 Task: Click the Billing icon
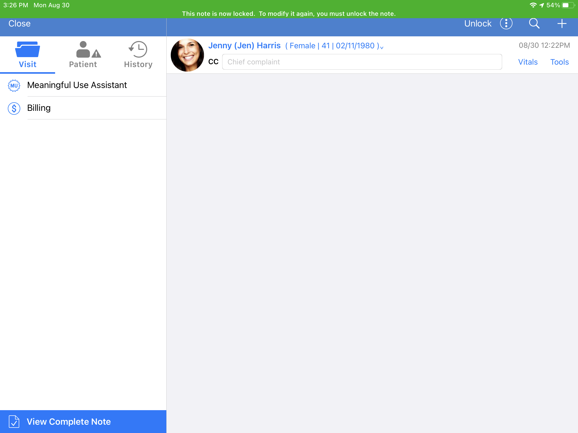(x=14, y=108)
